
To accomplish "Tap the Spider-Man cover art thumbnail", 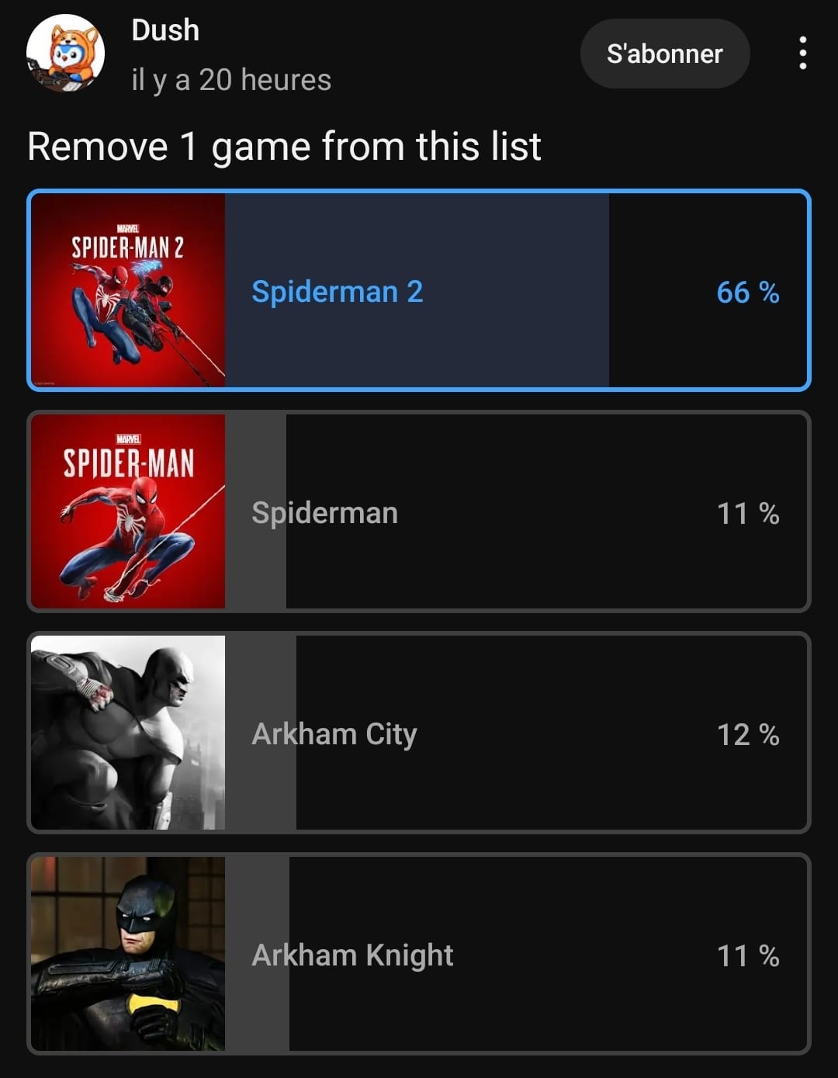I will 128,511.
